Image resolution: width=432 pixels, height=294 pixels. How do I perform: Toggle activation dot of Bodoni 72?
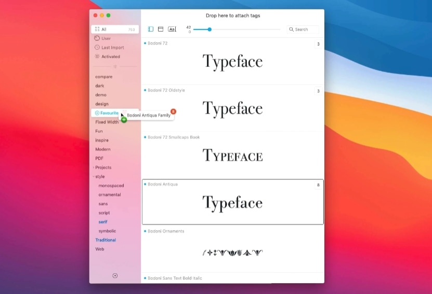pos(145,43)
